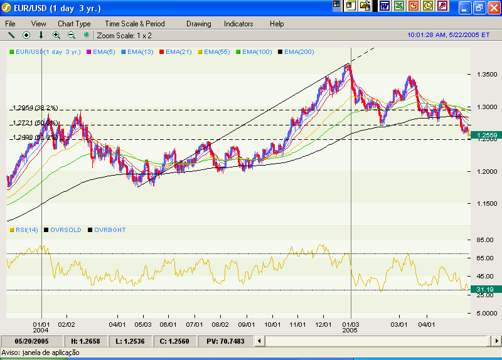Click the crosshair target tool icon
The image size is (502, 360).
(x=26, y=35)
